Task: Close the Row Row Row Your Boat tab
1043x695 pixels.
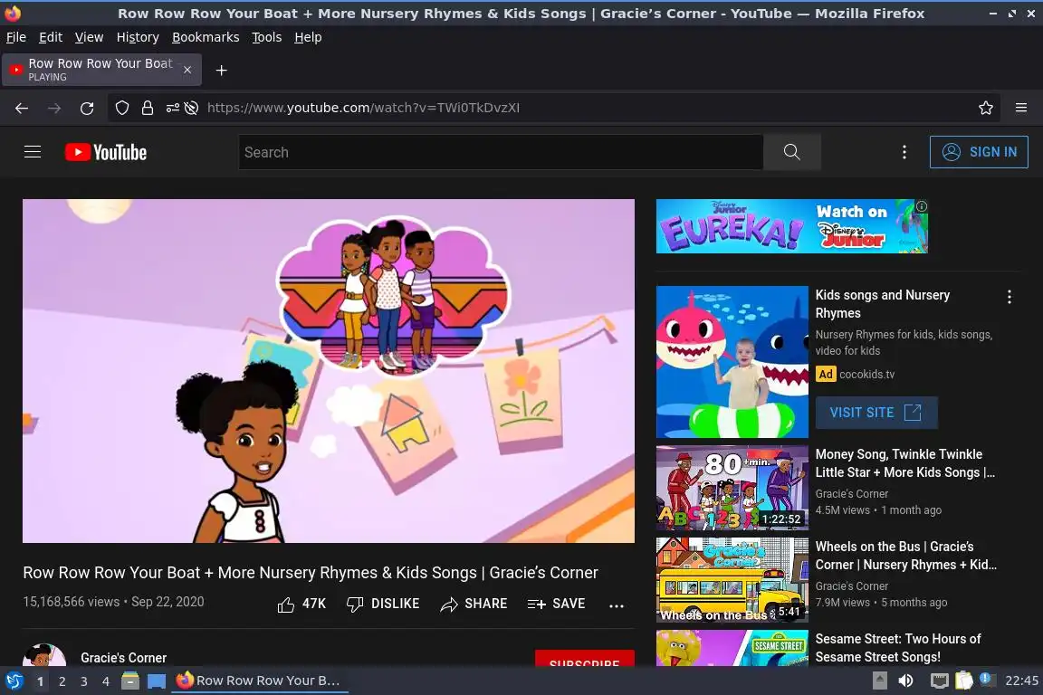Action: [187, 70]
